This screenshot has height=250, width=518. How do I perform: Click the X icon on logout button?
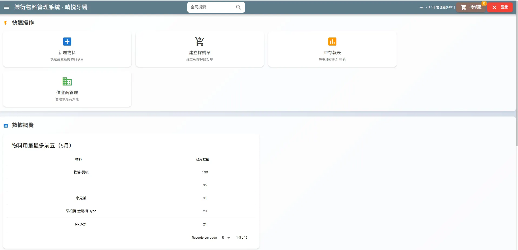coord(494,7)
